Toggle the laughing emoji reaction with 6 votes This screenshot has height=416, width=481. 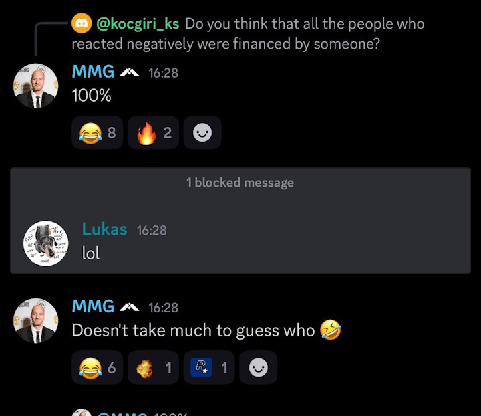98,368
